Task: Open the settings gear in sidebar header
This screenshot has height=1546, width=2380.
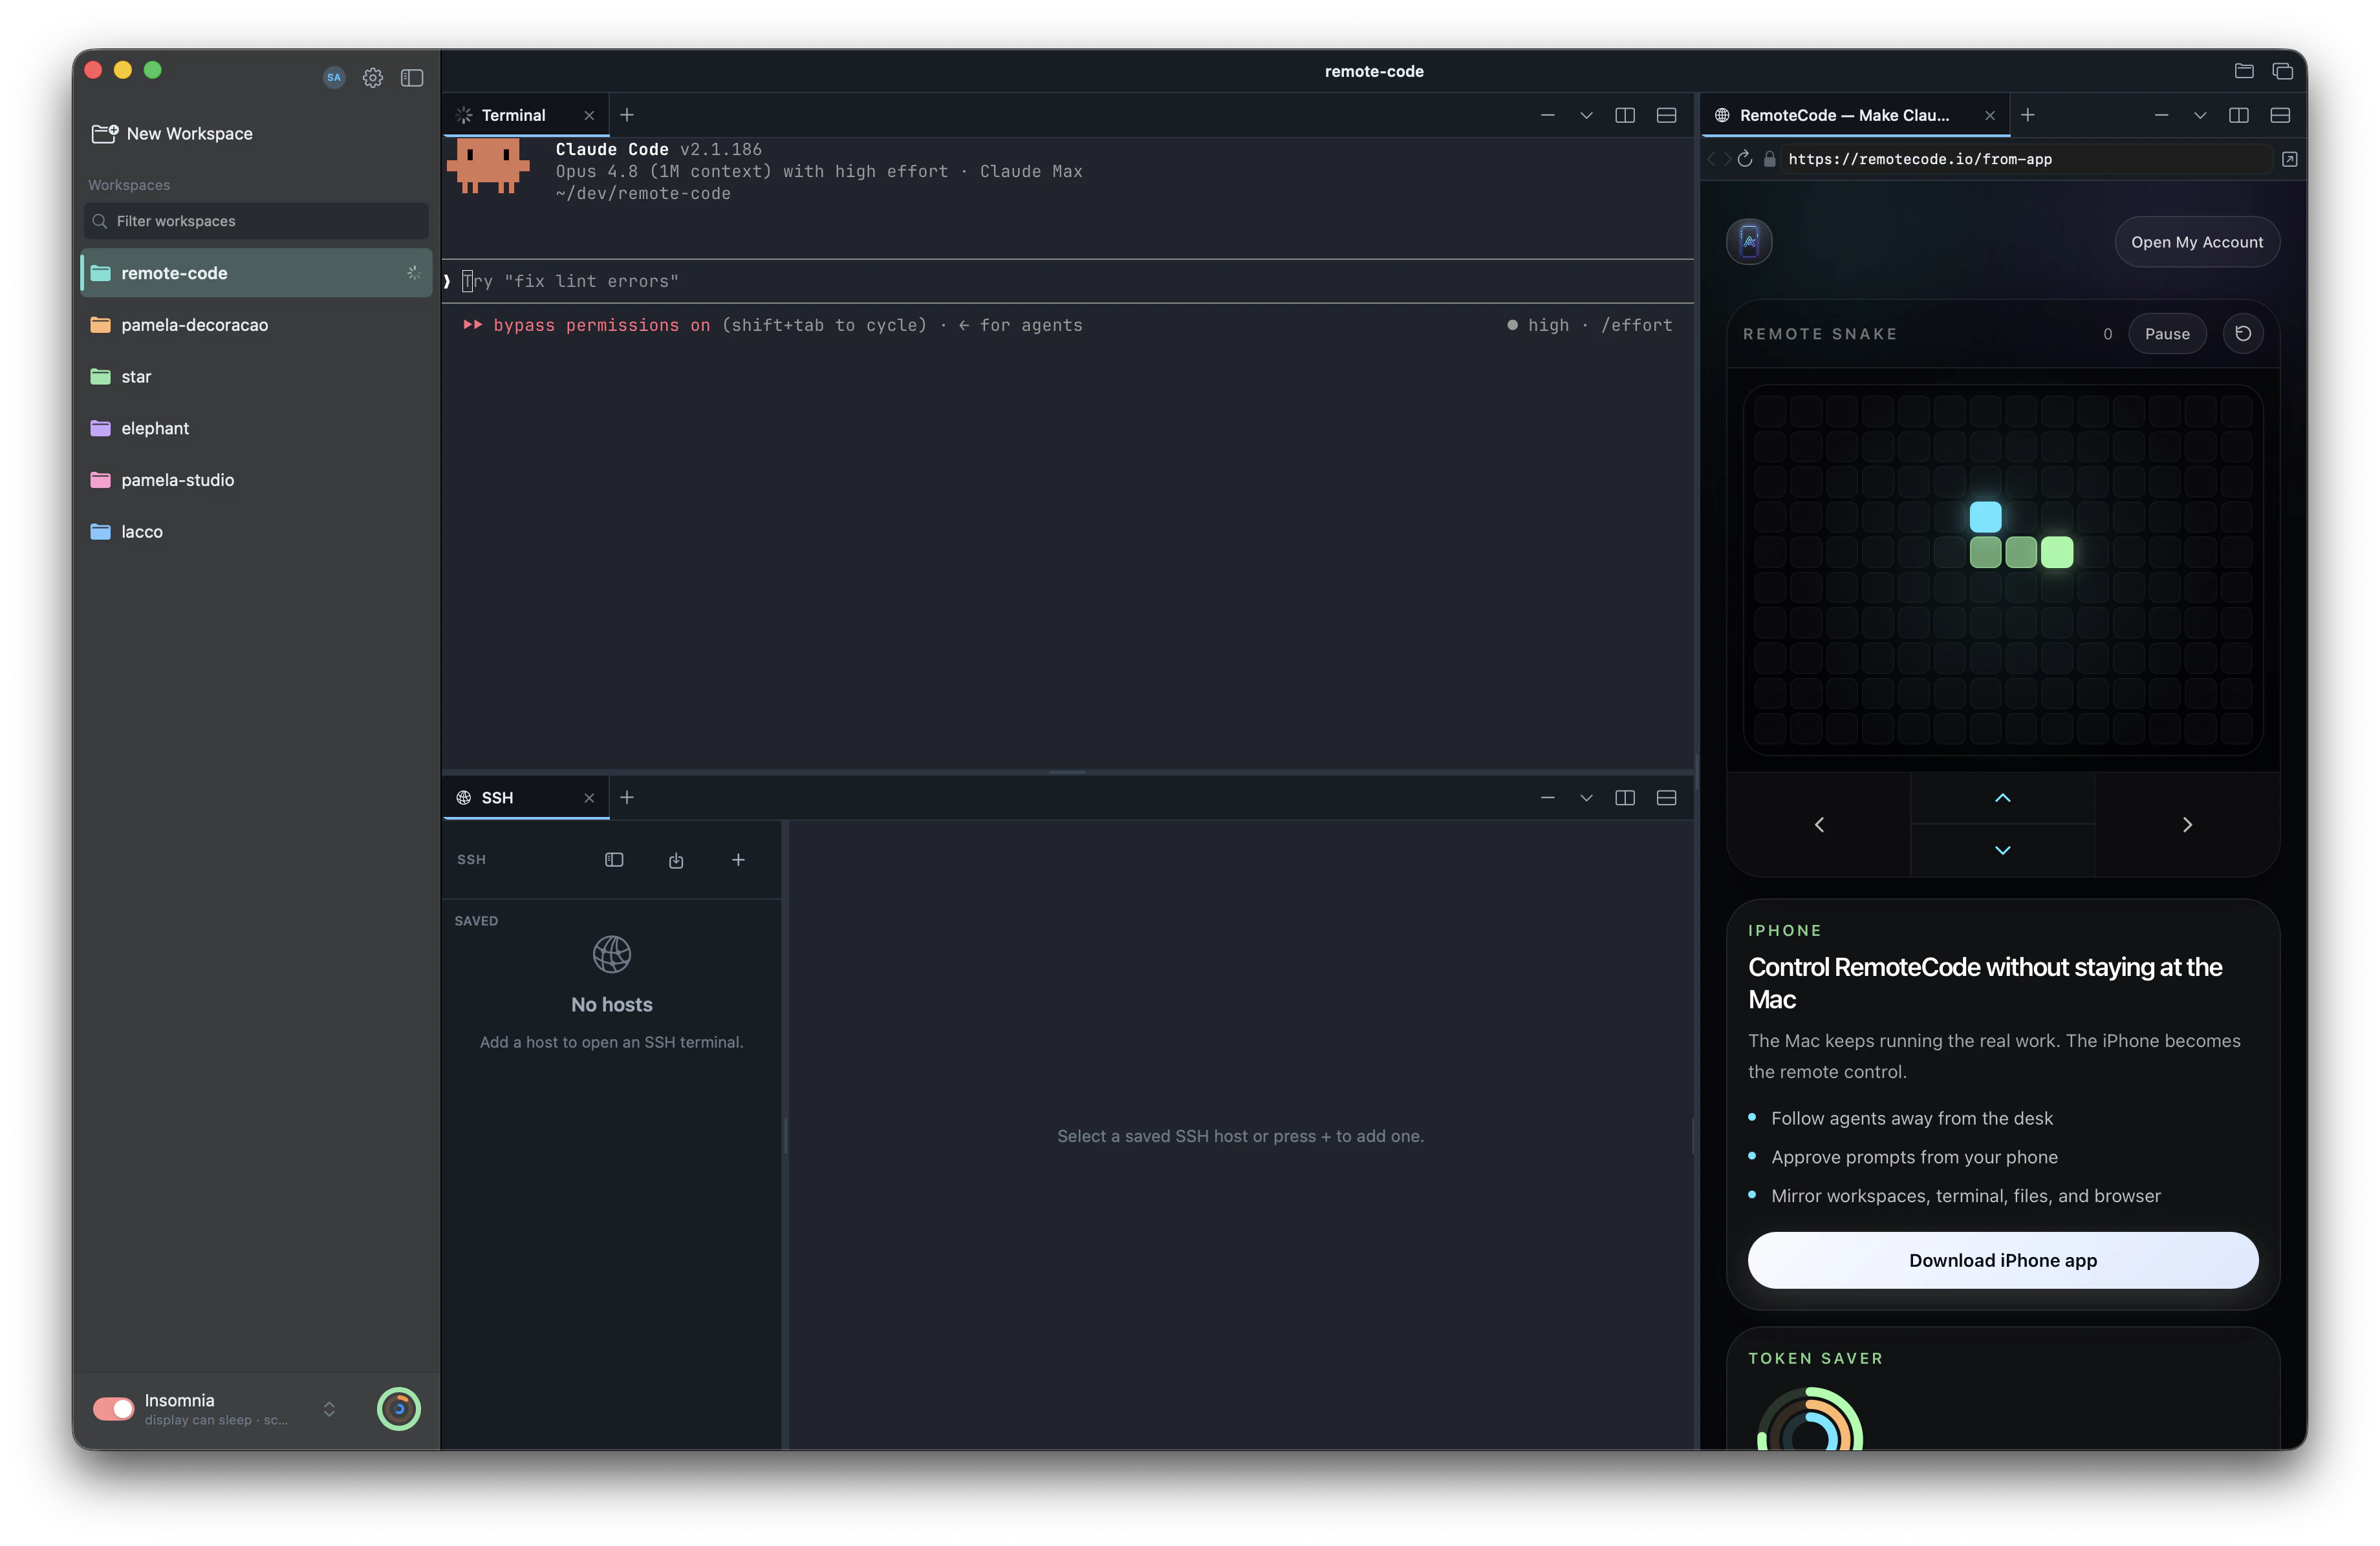Action: pyautogui.click(x=372, y=77)
